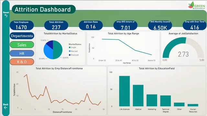
Task: Click the emp AVG tenure yr card
Action: tap(125, 25)
